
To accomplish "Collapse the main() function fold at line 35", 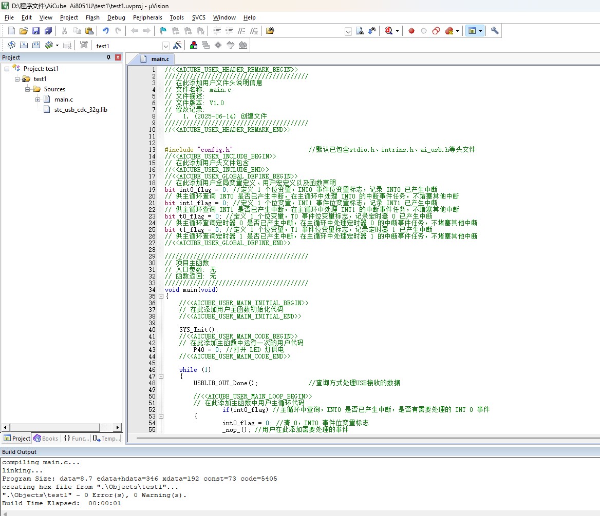I will point(161,296).
